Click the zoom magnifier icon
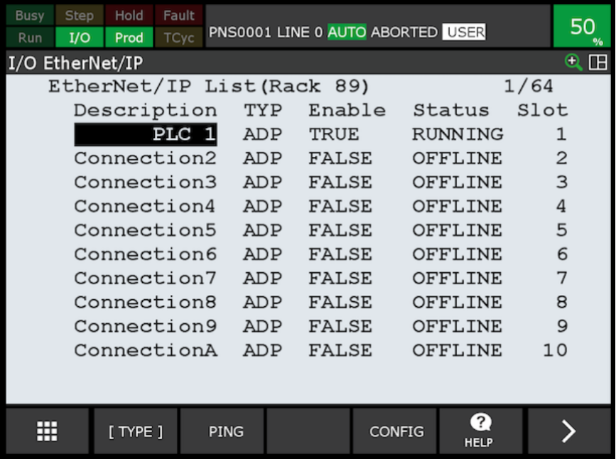This screenshot has height=459, width=616. point(573,63)
